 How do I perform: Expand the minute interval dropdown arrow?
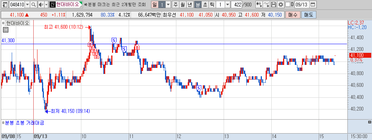227,5
